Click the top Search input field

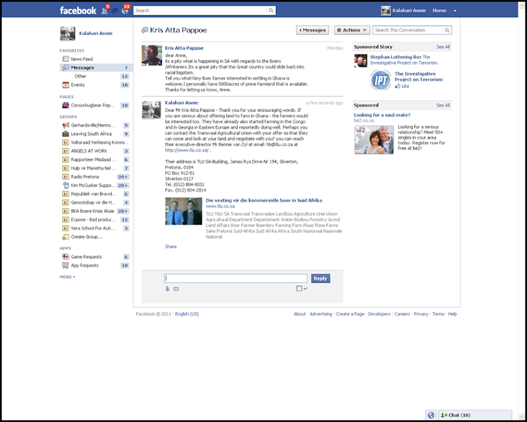coord(200,11)
